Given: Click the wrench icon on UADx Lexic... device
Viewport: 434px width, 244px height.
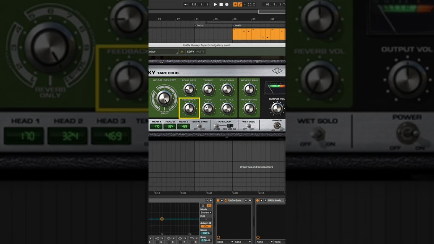Looking at the screenshot, I should coord(265,201).
